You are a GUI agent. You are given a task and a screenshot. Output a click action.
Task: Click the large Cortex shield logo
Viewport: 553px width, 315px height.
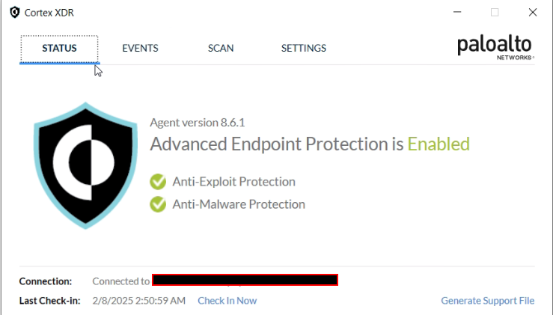(x=86, y=165)
